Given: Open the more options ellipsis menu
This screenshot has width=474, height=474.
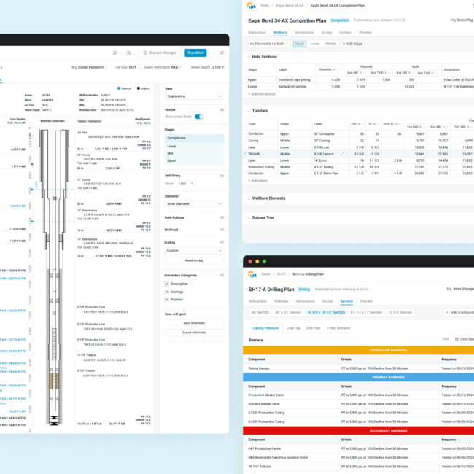Looking at the screenshot, I should [x=213, y=53].
